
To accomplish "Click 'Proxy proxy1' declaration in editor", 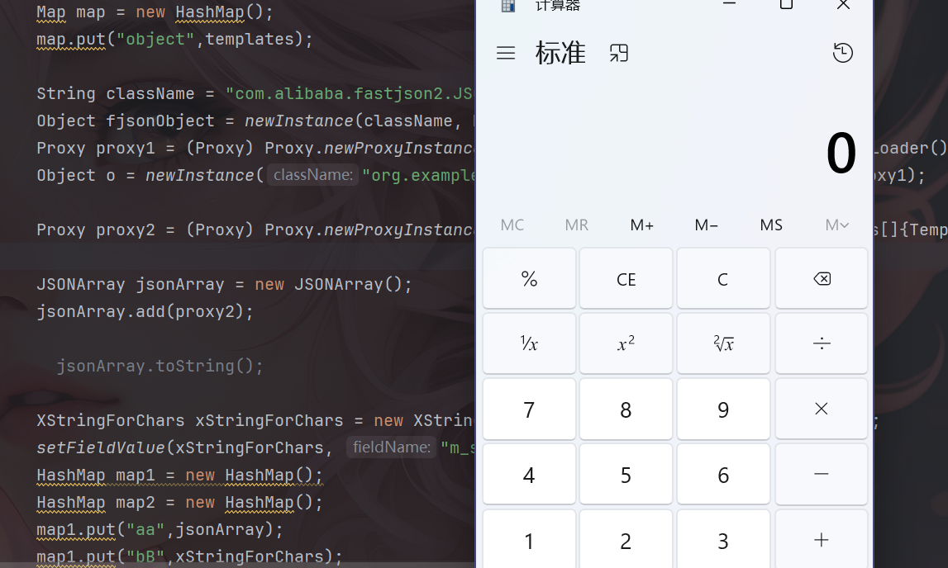I will 96,148.
